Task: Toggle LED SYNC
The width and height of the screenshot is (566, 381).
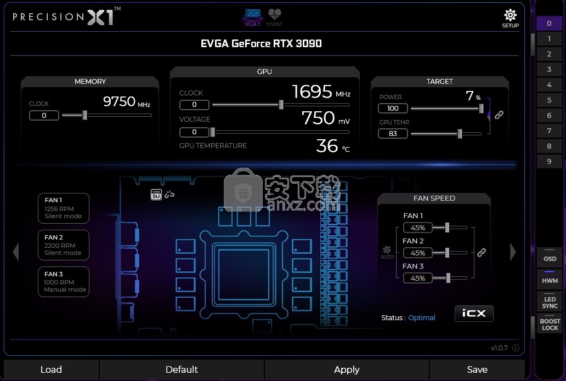Action: [x=550, y=302]
